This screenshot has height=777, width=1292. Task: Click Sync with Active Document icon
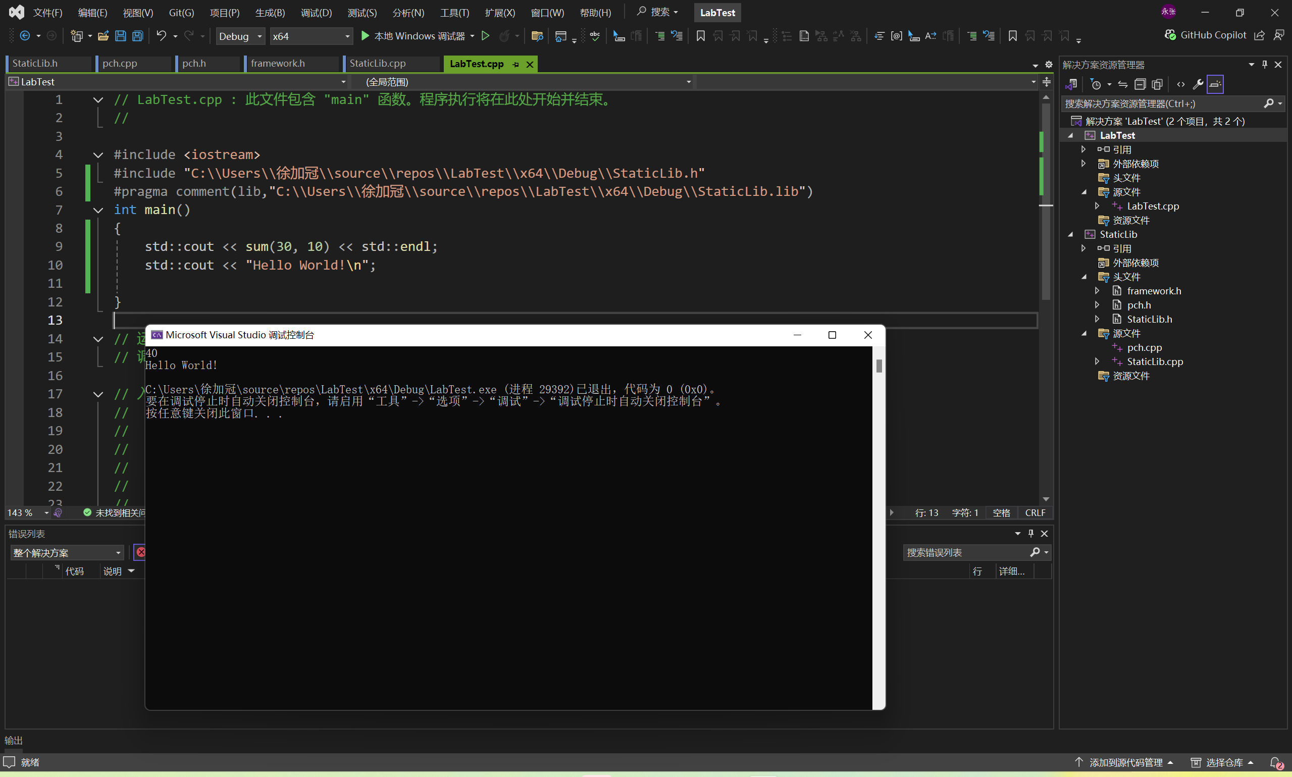(x=1123, y=84)
